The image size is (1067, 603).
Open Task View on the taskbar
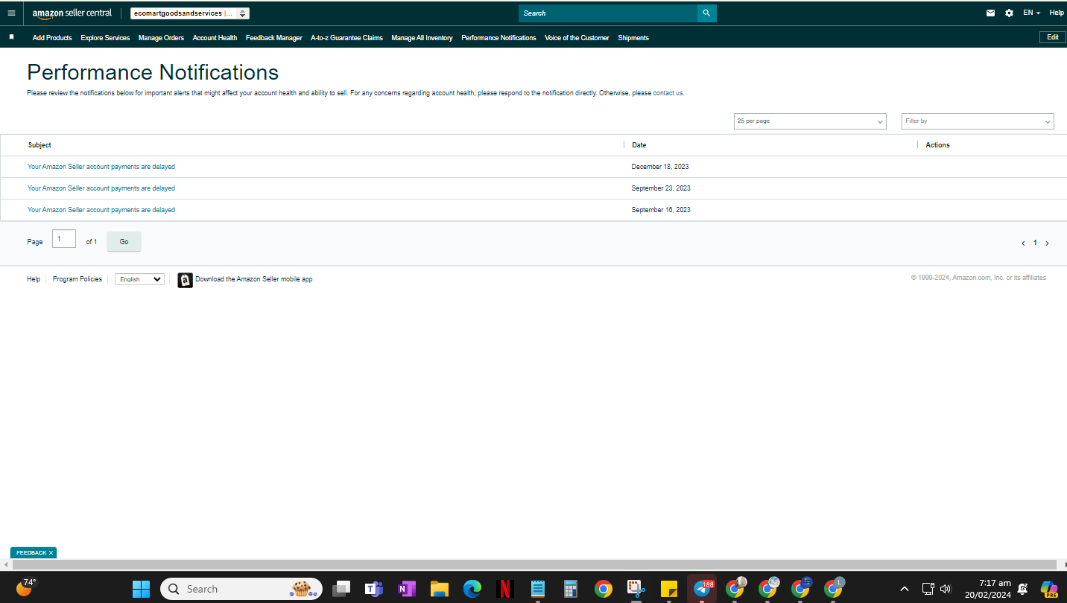pyautogui.click(x=341, y=589)
